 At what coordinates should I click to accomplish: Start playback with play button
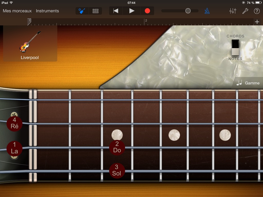(x=132, y=11)
